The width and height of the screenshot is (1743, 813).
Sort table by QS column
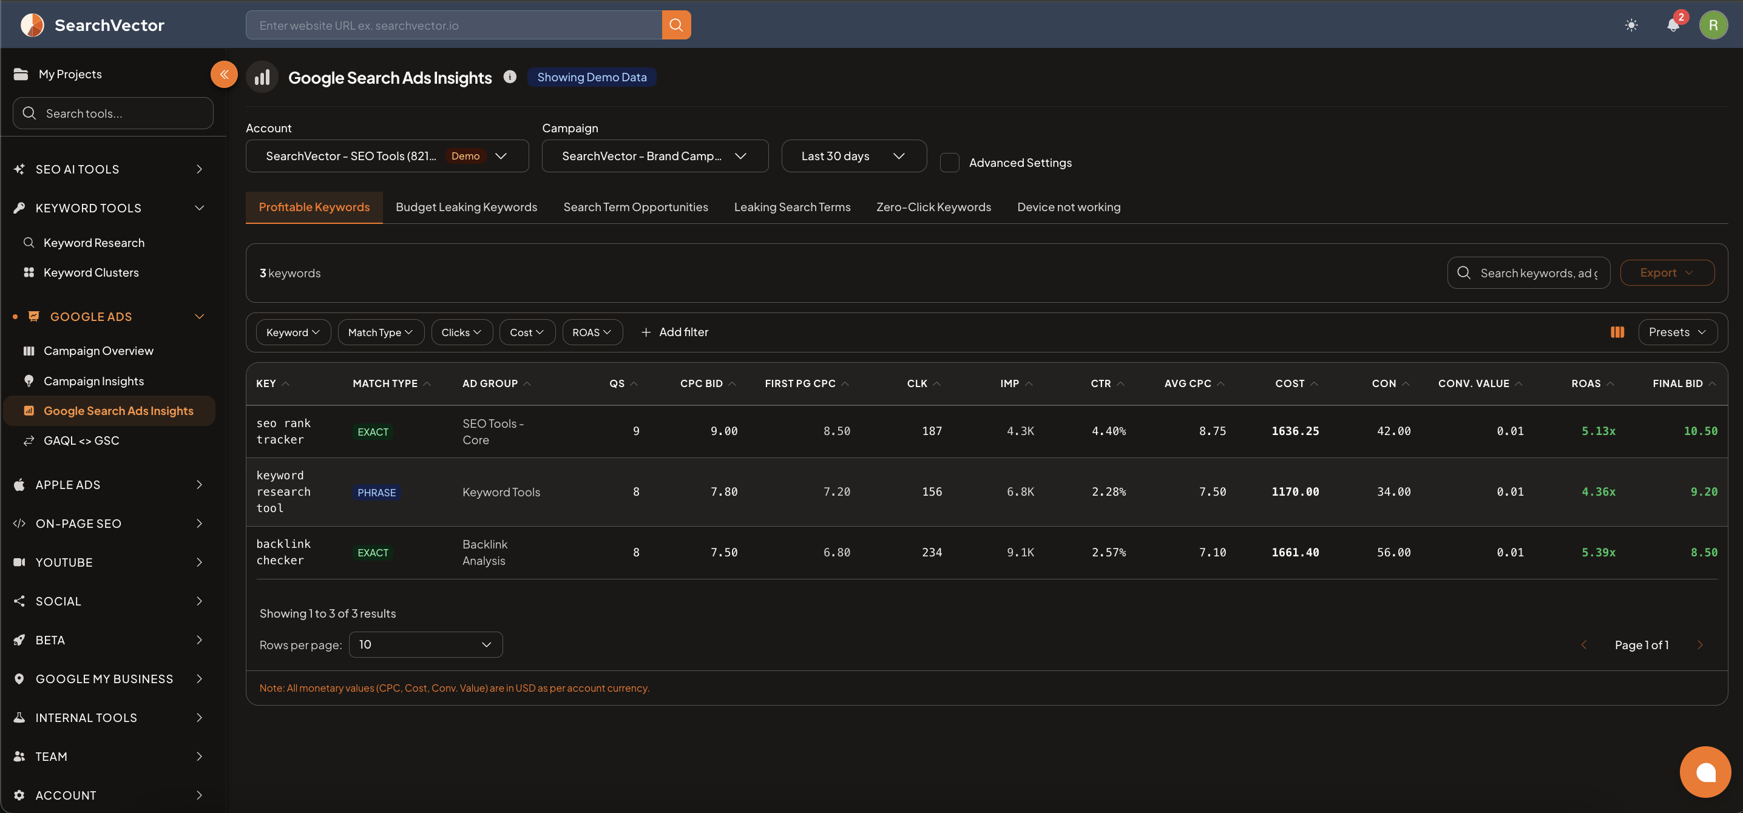click(x=623, y=383)
